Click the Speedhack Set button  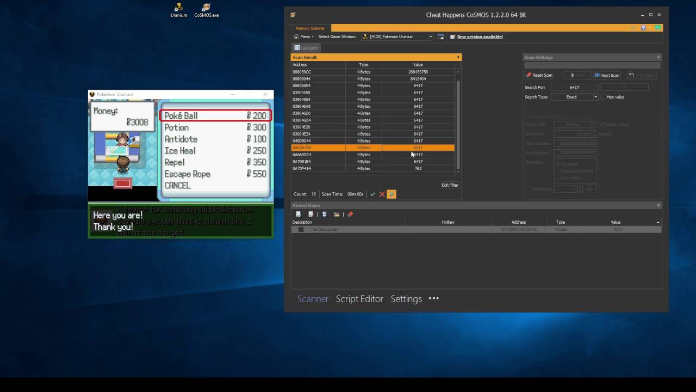coord(589,189)
